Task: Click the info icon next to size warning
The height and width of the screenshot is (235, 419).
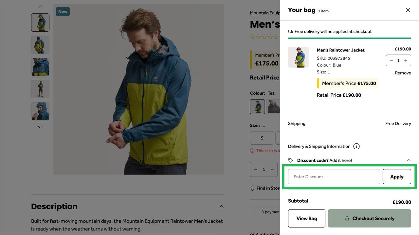Action: (252, 150)
